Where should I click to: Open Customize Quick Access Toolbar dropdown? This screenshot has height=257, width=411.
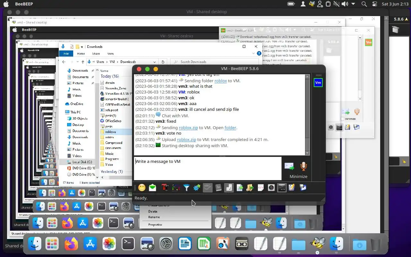[82, 47]
